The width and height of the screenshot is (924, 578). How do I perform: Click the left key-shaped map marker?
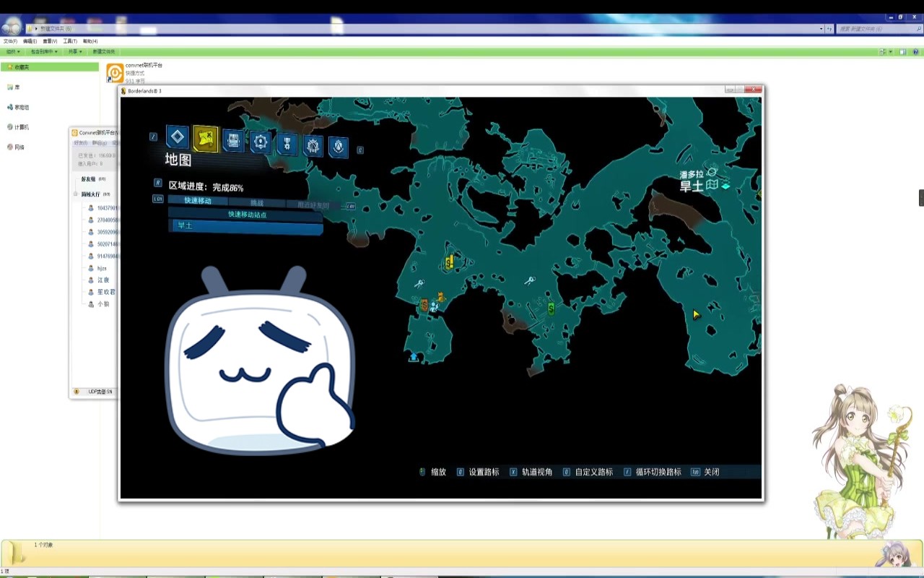[419, 284]
